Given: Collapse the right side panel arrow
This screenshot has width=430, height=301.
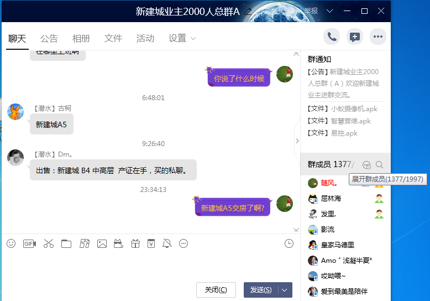Looking at the screenshot, I should click(x=297, y=141).
